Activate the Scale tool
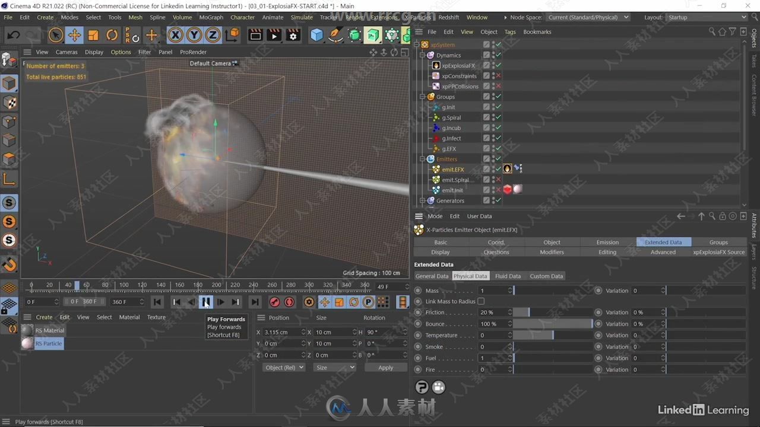This screenshot has height=427, width=760. tap(93, 36)
